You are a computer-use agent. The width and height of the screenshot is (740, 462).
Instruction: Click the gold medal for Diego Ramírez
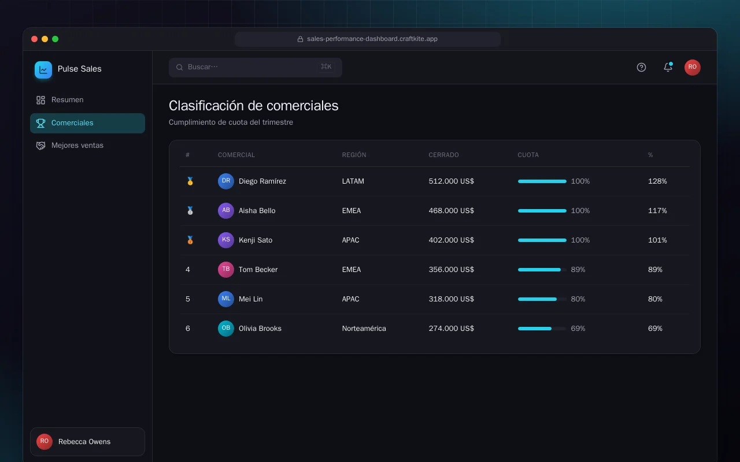tap(190, 181)
